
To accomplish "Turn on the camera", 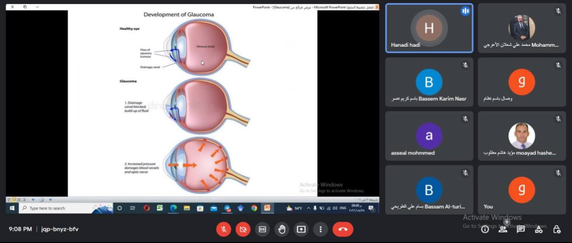I will (x=243, y=229).
